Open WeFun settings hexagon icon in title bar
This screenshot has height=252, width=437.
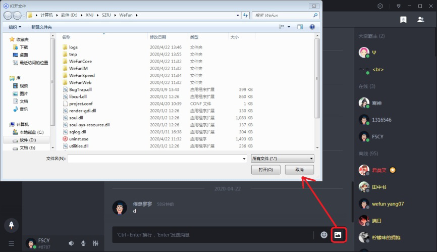coord(380,6)
